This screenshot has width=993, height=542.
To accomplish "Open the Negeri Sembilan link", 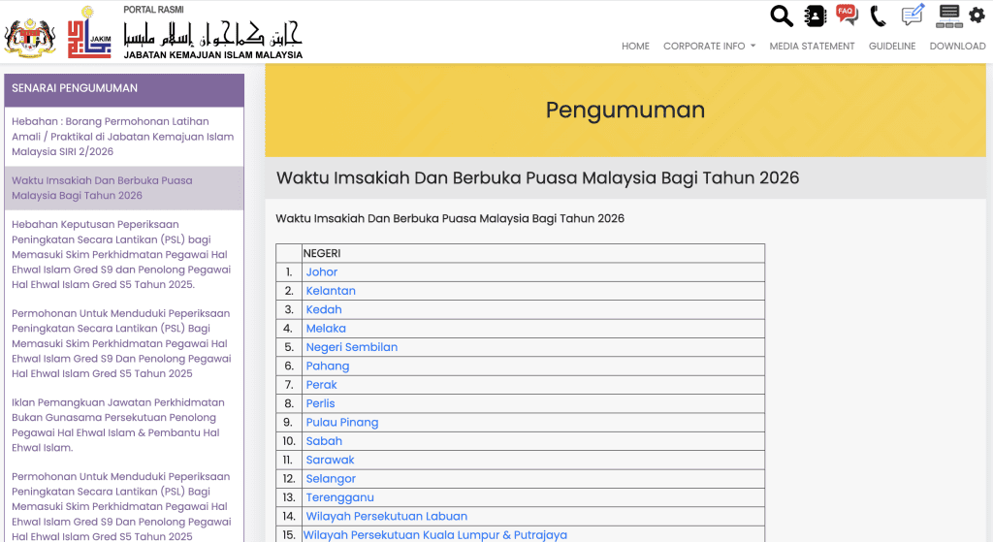I will click(351, 347).
